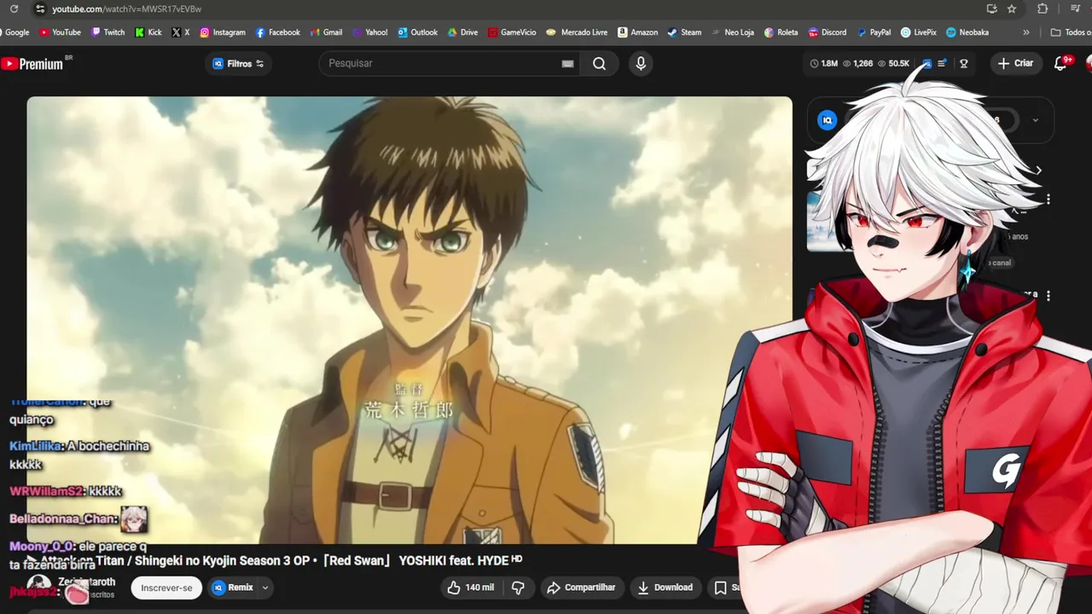The image size is (1092, 614).
Task: Click the trophy icon in header
Action: pos(964,64)
